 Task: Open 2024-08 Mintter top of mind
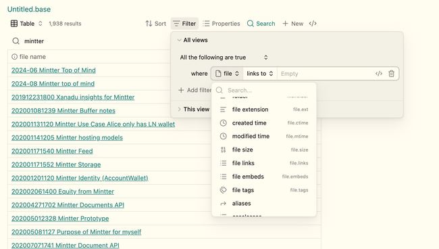point(53,83)
